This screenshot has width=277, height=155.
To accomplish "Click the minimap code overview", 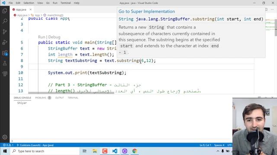I will (x=270, y=25).
